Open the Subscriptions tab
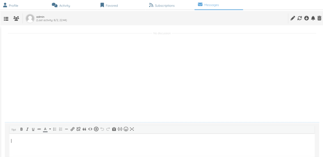323x157 pixels. [x=161, y=5]
